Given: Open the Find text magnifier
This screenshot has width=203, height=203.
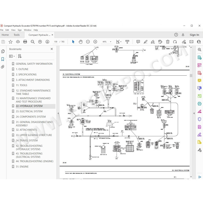Looking at the screenshot, I should [32, 42].
